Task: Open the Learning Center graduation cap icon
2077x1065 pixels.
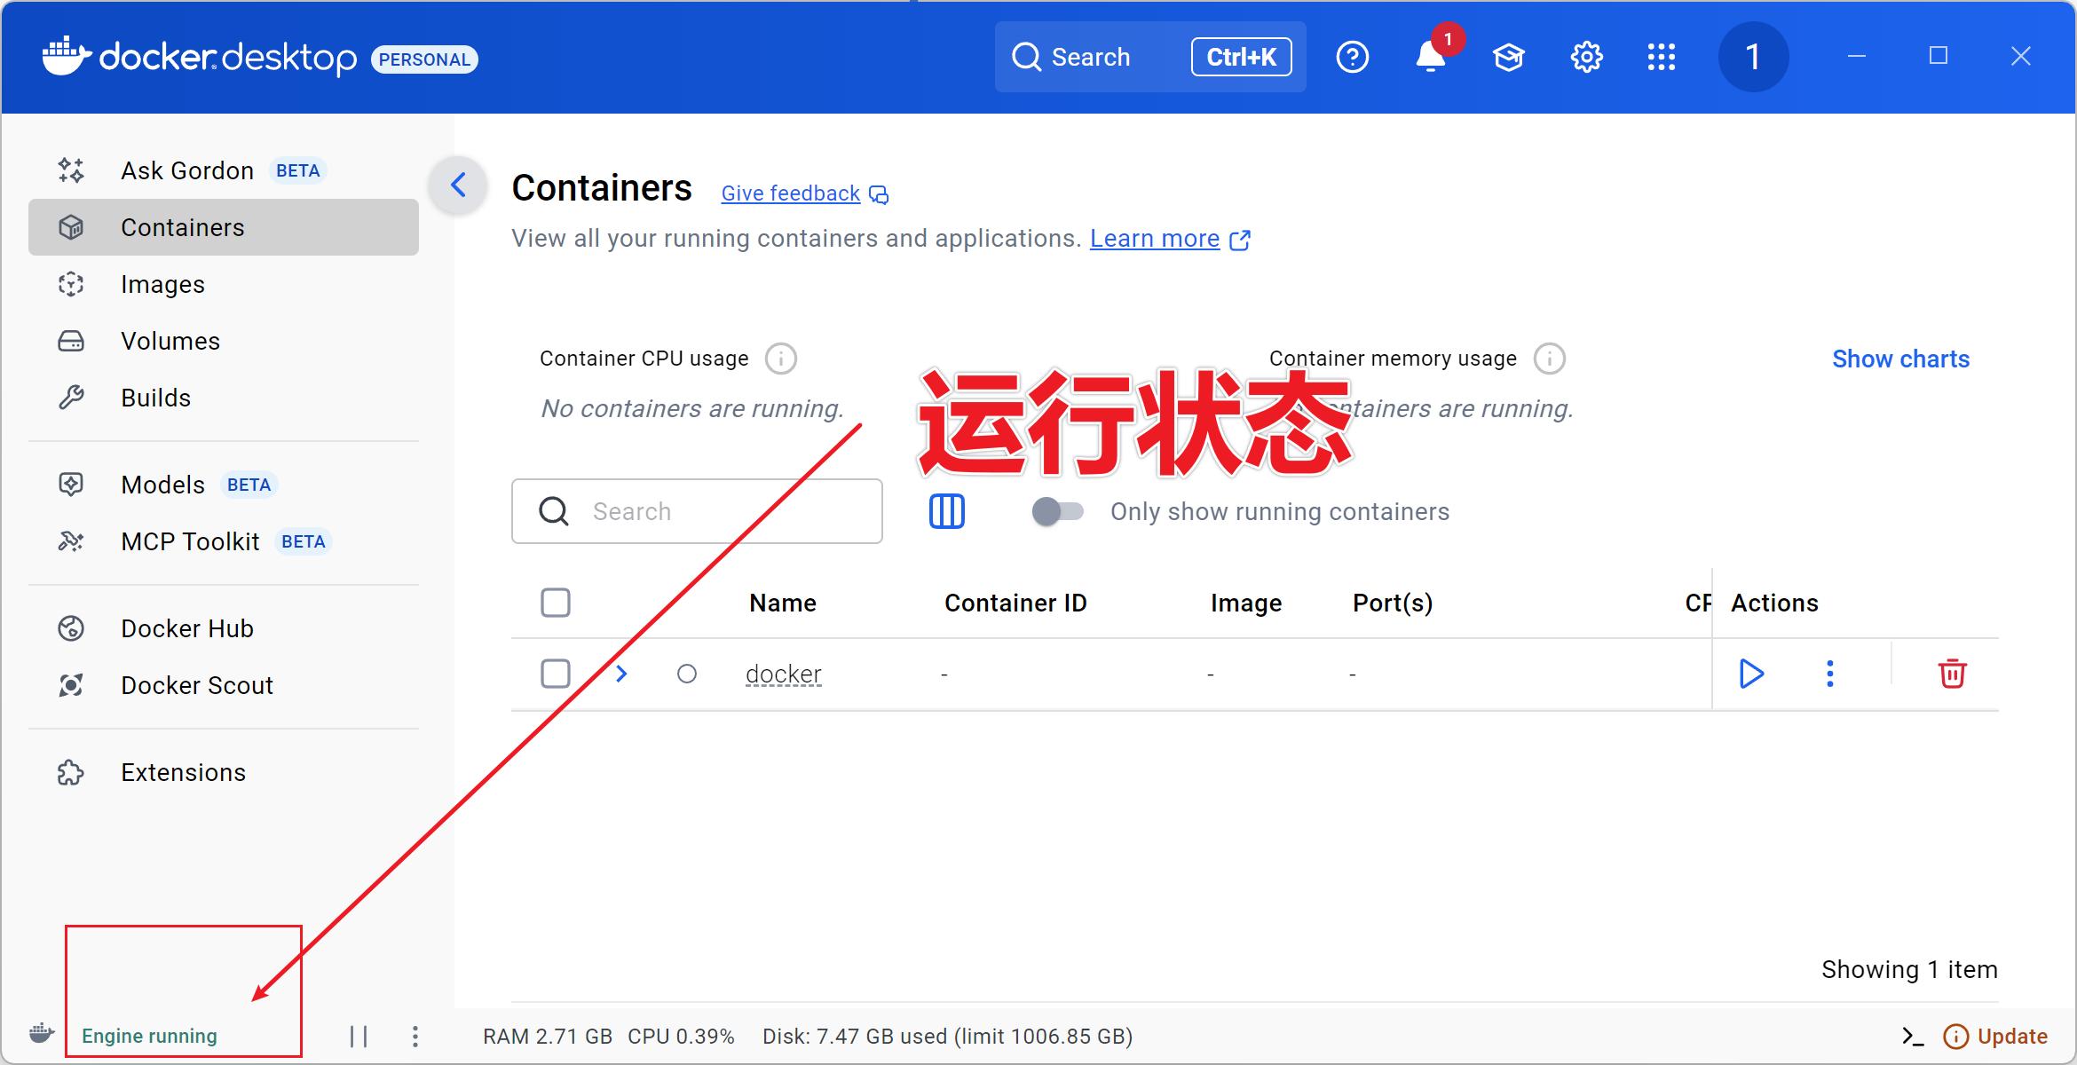Action: [x=1508, y=56]
